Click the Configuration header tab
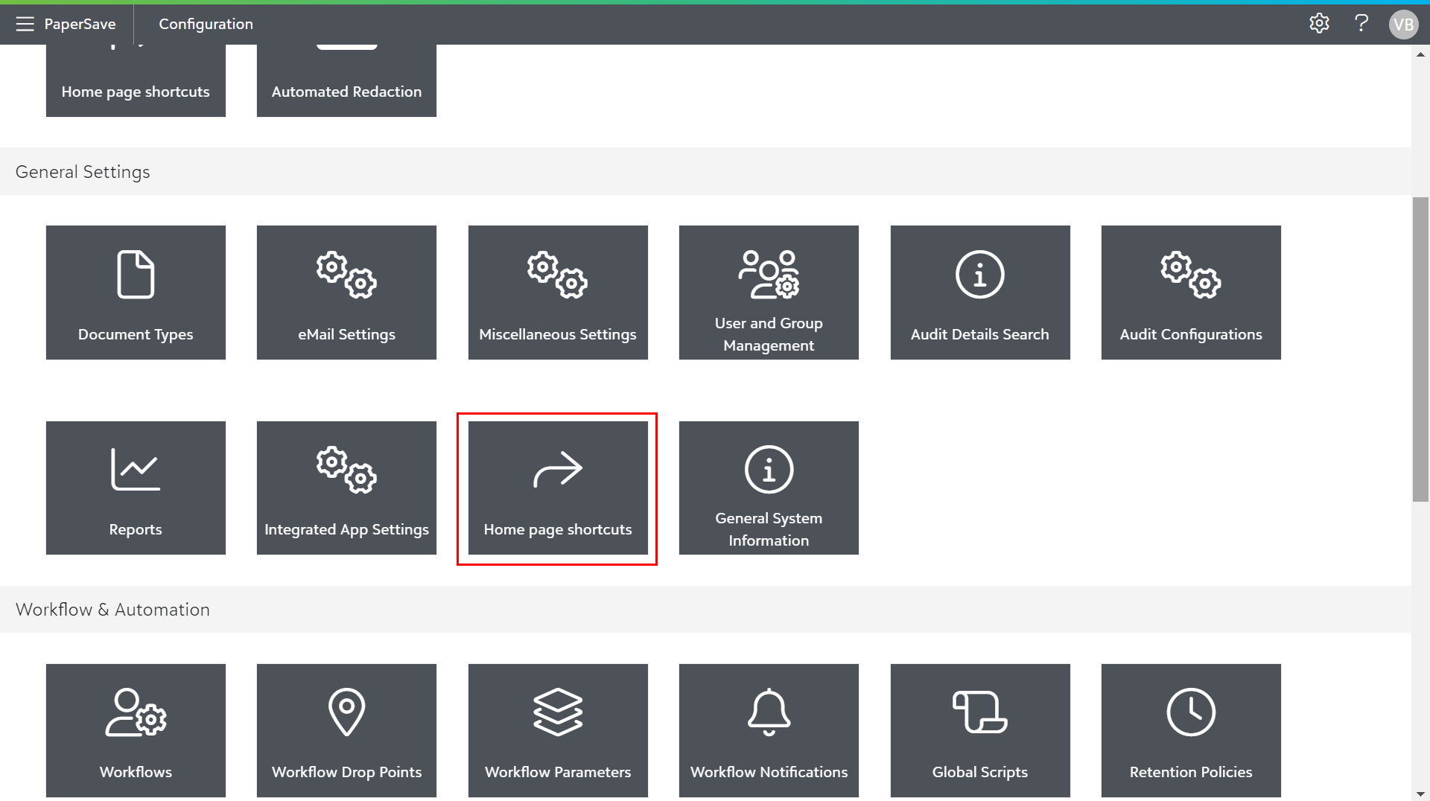1430x801 pixels. click(206, 24)
